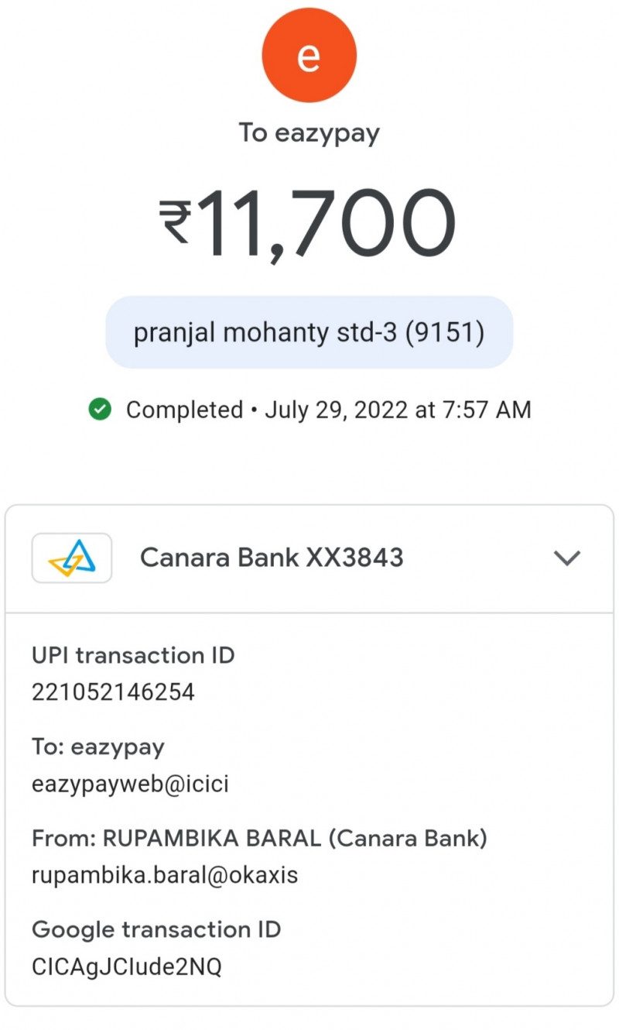Click the 'To eazypay' recipient heading

coord(309,132)
